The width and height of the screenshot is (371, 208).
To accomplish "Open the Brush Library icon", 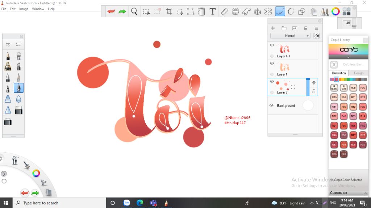I will pos(19,44).
